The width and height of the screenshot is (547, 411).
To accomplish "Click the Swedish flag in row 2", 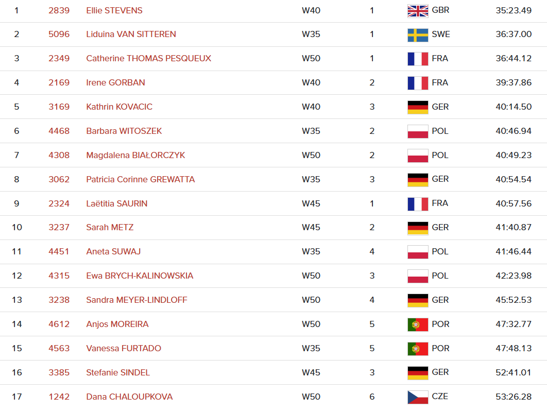I will pos(418,35).
